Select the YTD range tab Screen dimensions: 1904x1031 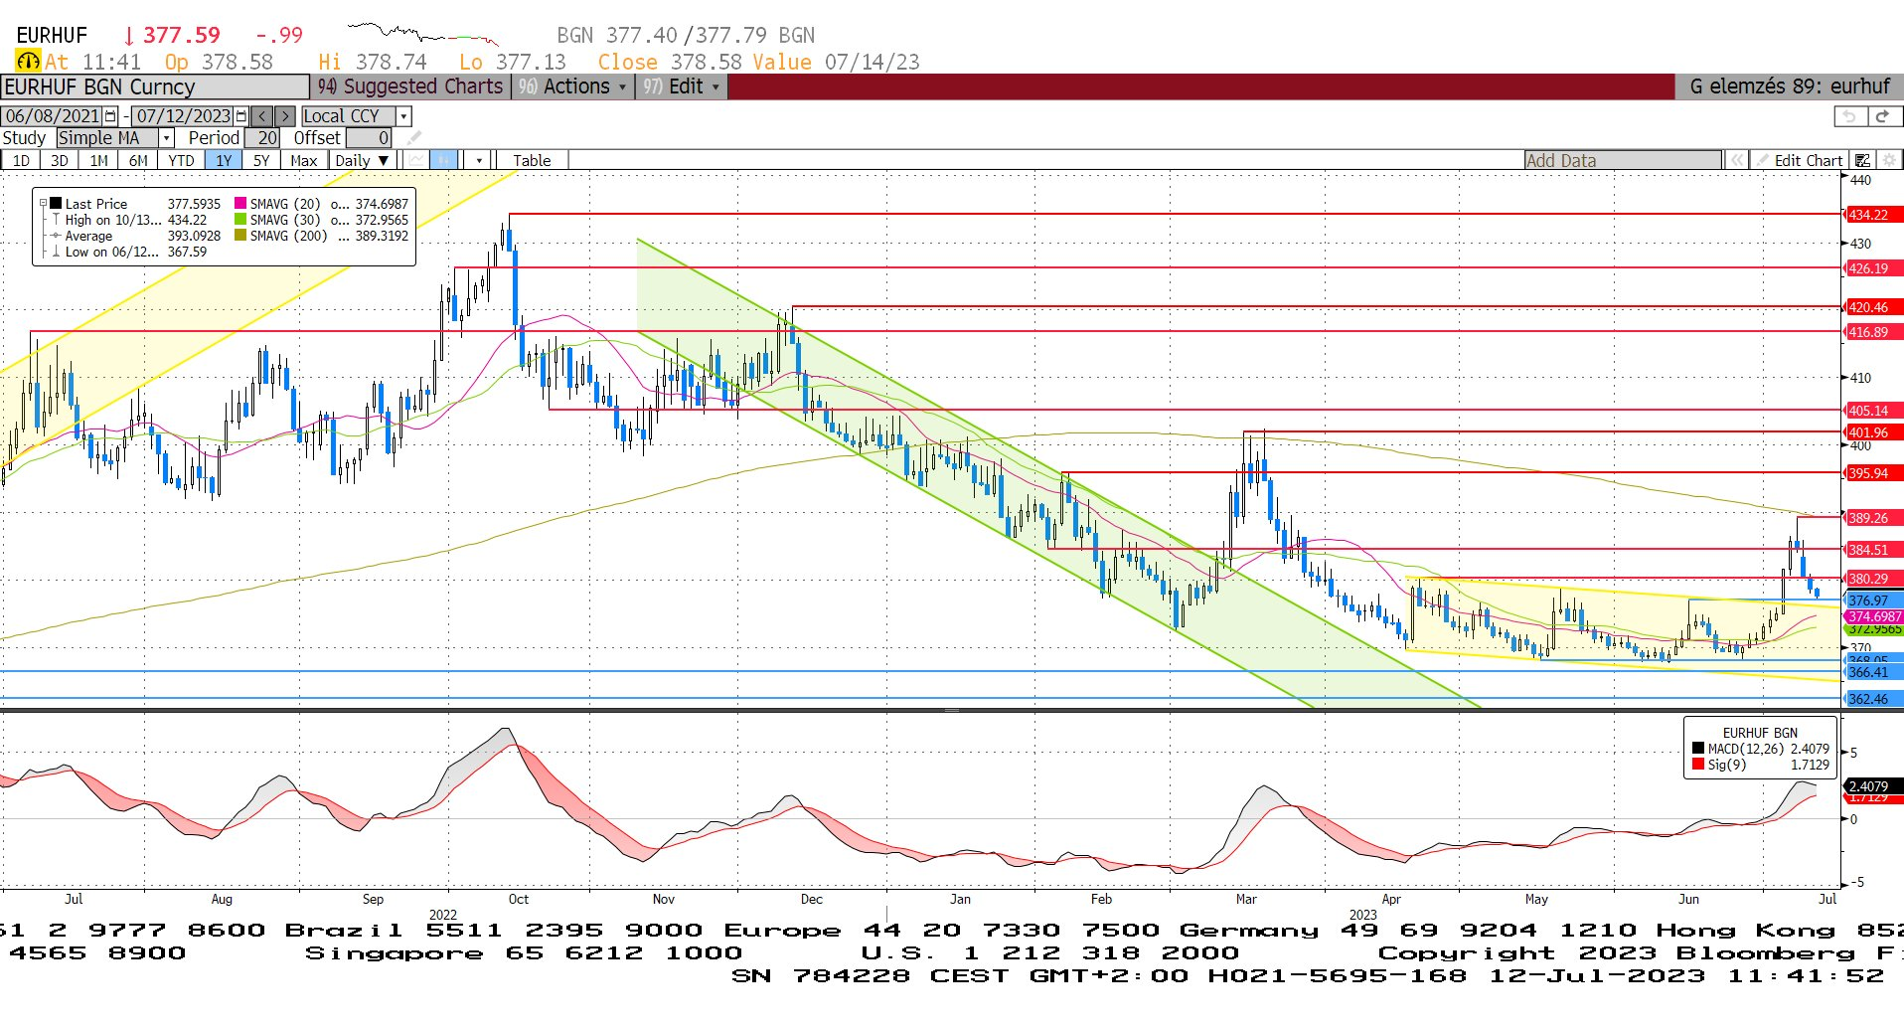181,160
